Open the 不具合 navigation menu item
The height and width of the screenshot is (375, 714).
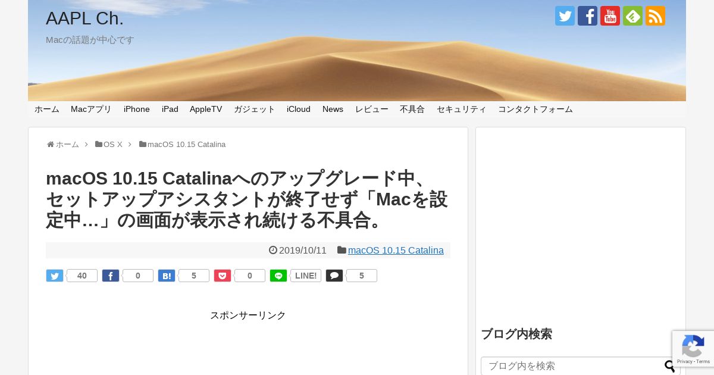coord(412,109)
